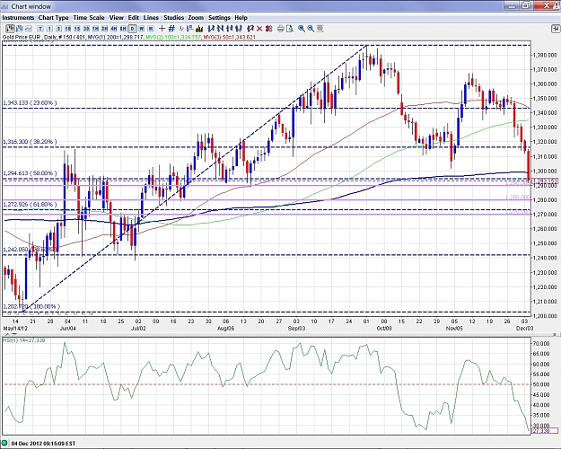Open the Settings menu
Image resolution: width=561 pixels, height=449 pixels.
pyautogui.click(x=219, y=18)
